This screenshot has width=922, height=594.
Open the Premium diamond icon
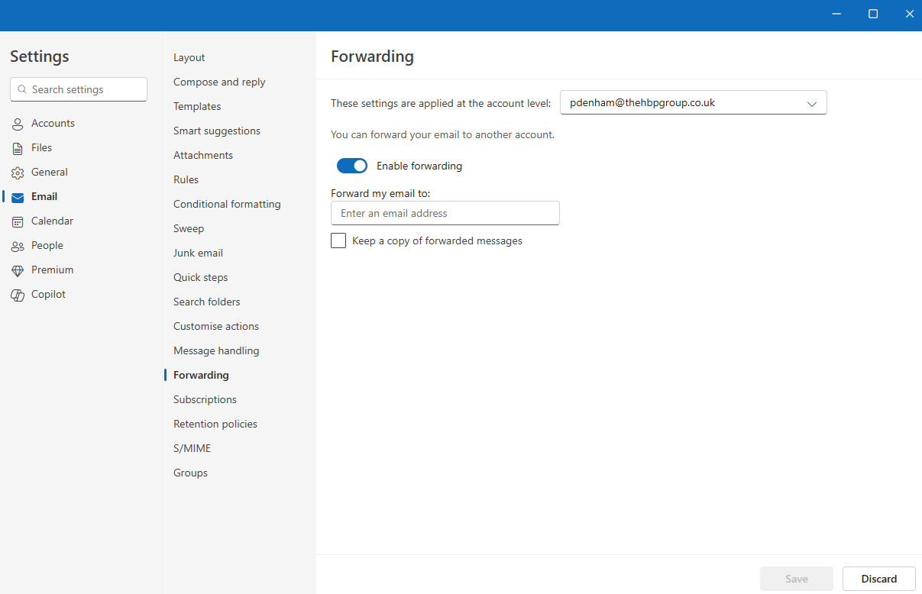click(x=18, y=270)
